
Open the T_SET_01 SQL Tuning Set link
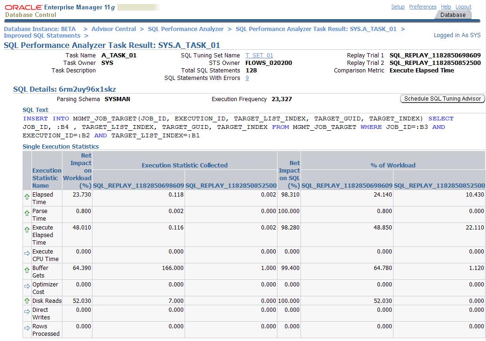[259, 56]
